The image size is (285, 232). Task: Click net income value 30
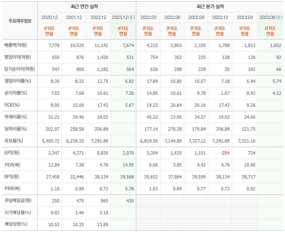(x=227, y=69)
